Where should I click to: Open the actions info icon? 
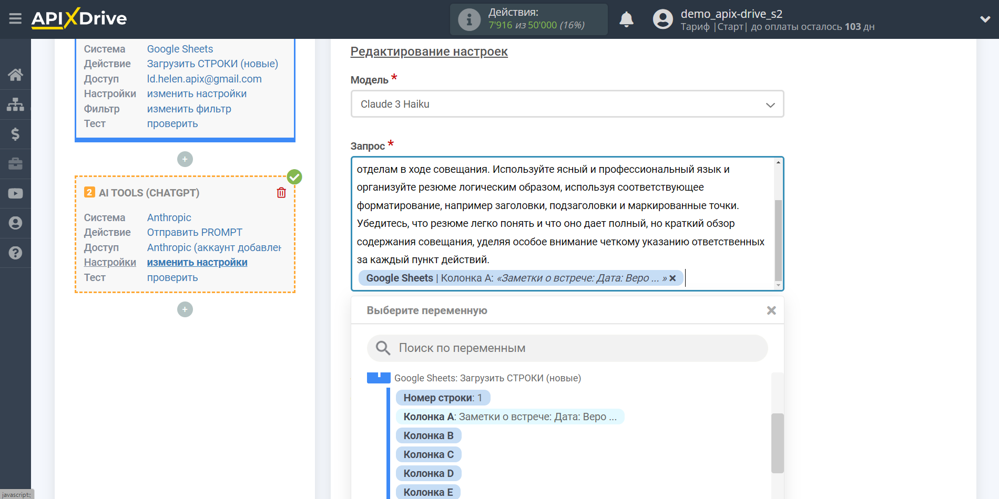(x=469, y=19)
